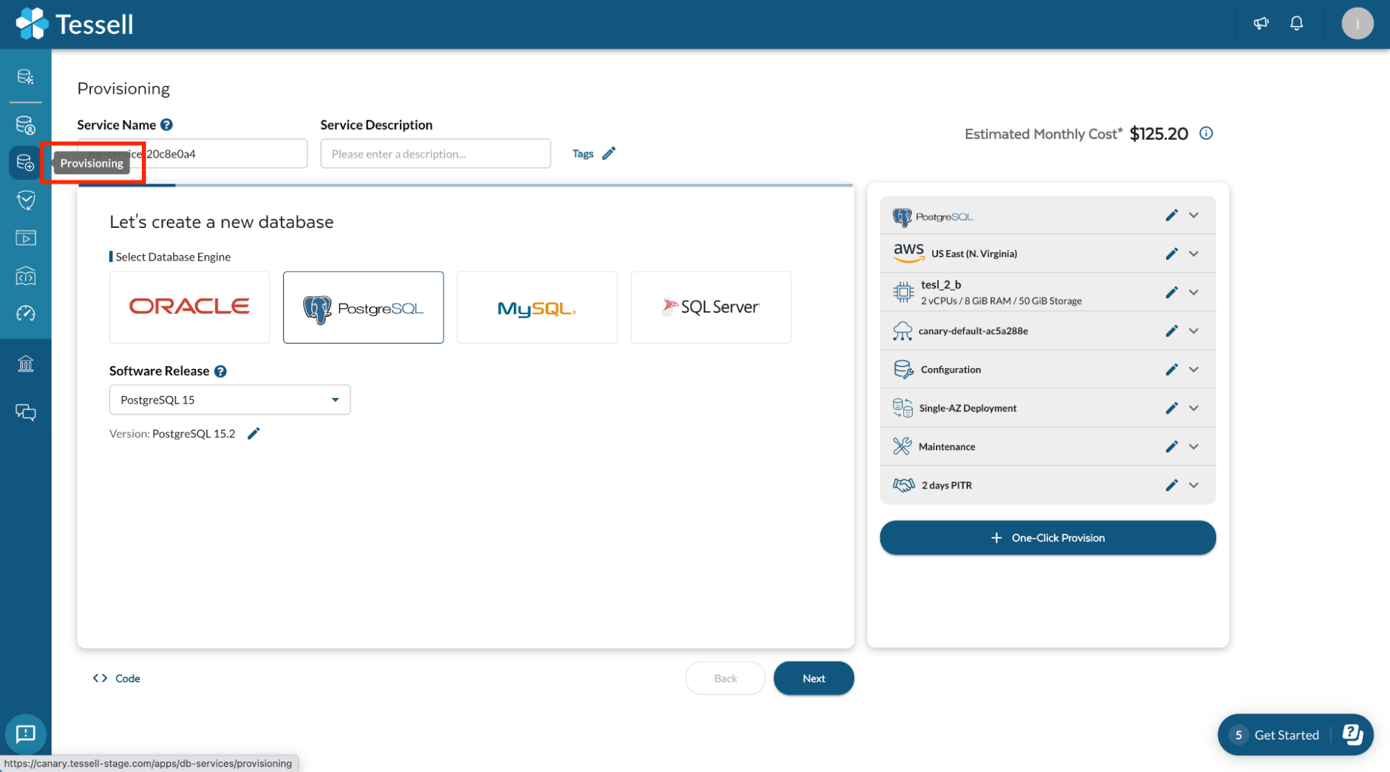Edit Maintenance summary row
The image size is (1390, 772).
[1172, 447]
